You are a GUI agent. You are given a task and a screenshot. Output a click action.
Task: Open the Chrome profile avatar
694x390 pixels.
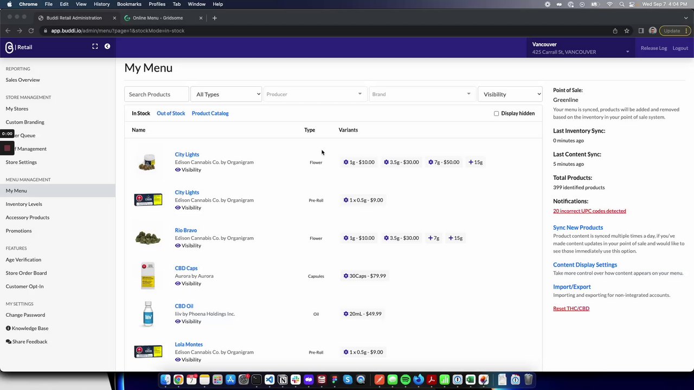pyautogui.click(x=653, y=31)
